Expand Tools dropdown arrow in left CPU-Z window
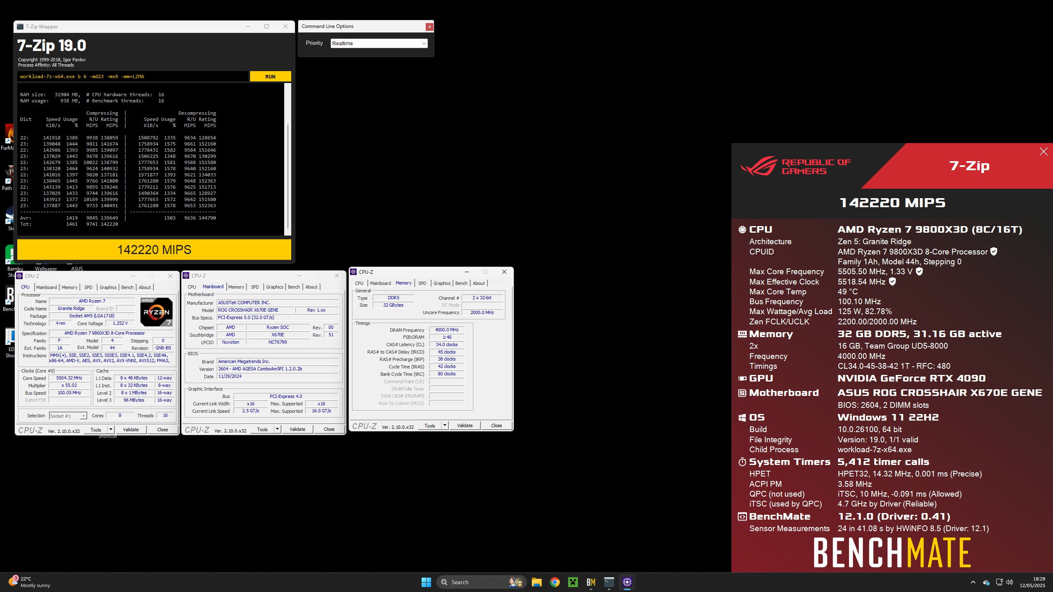Screen dimensions: 1053x592 tap(111, 430)
